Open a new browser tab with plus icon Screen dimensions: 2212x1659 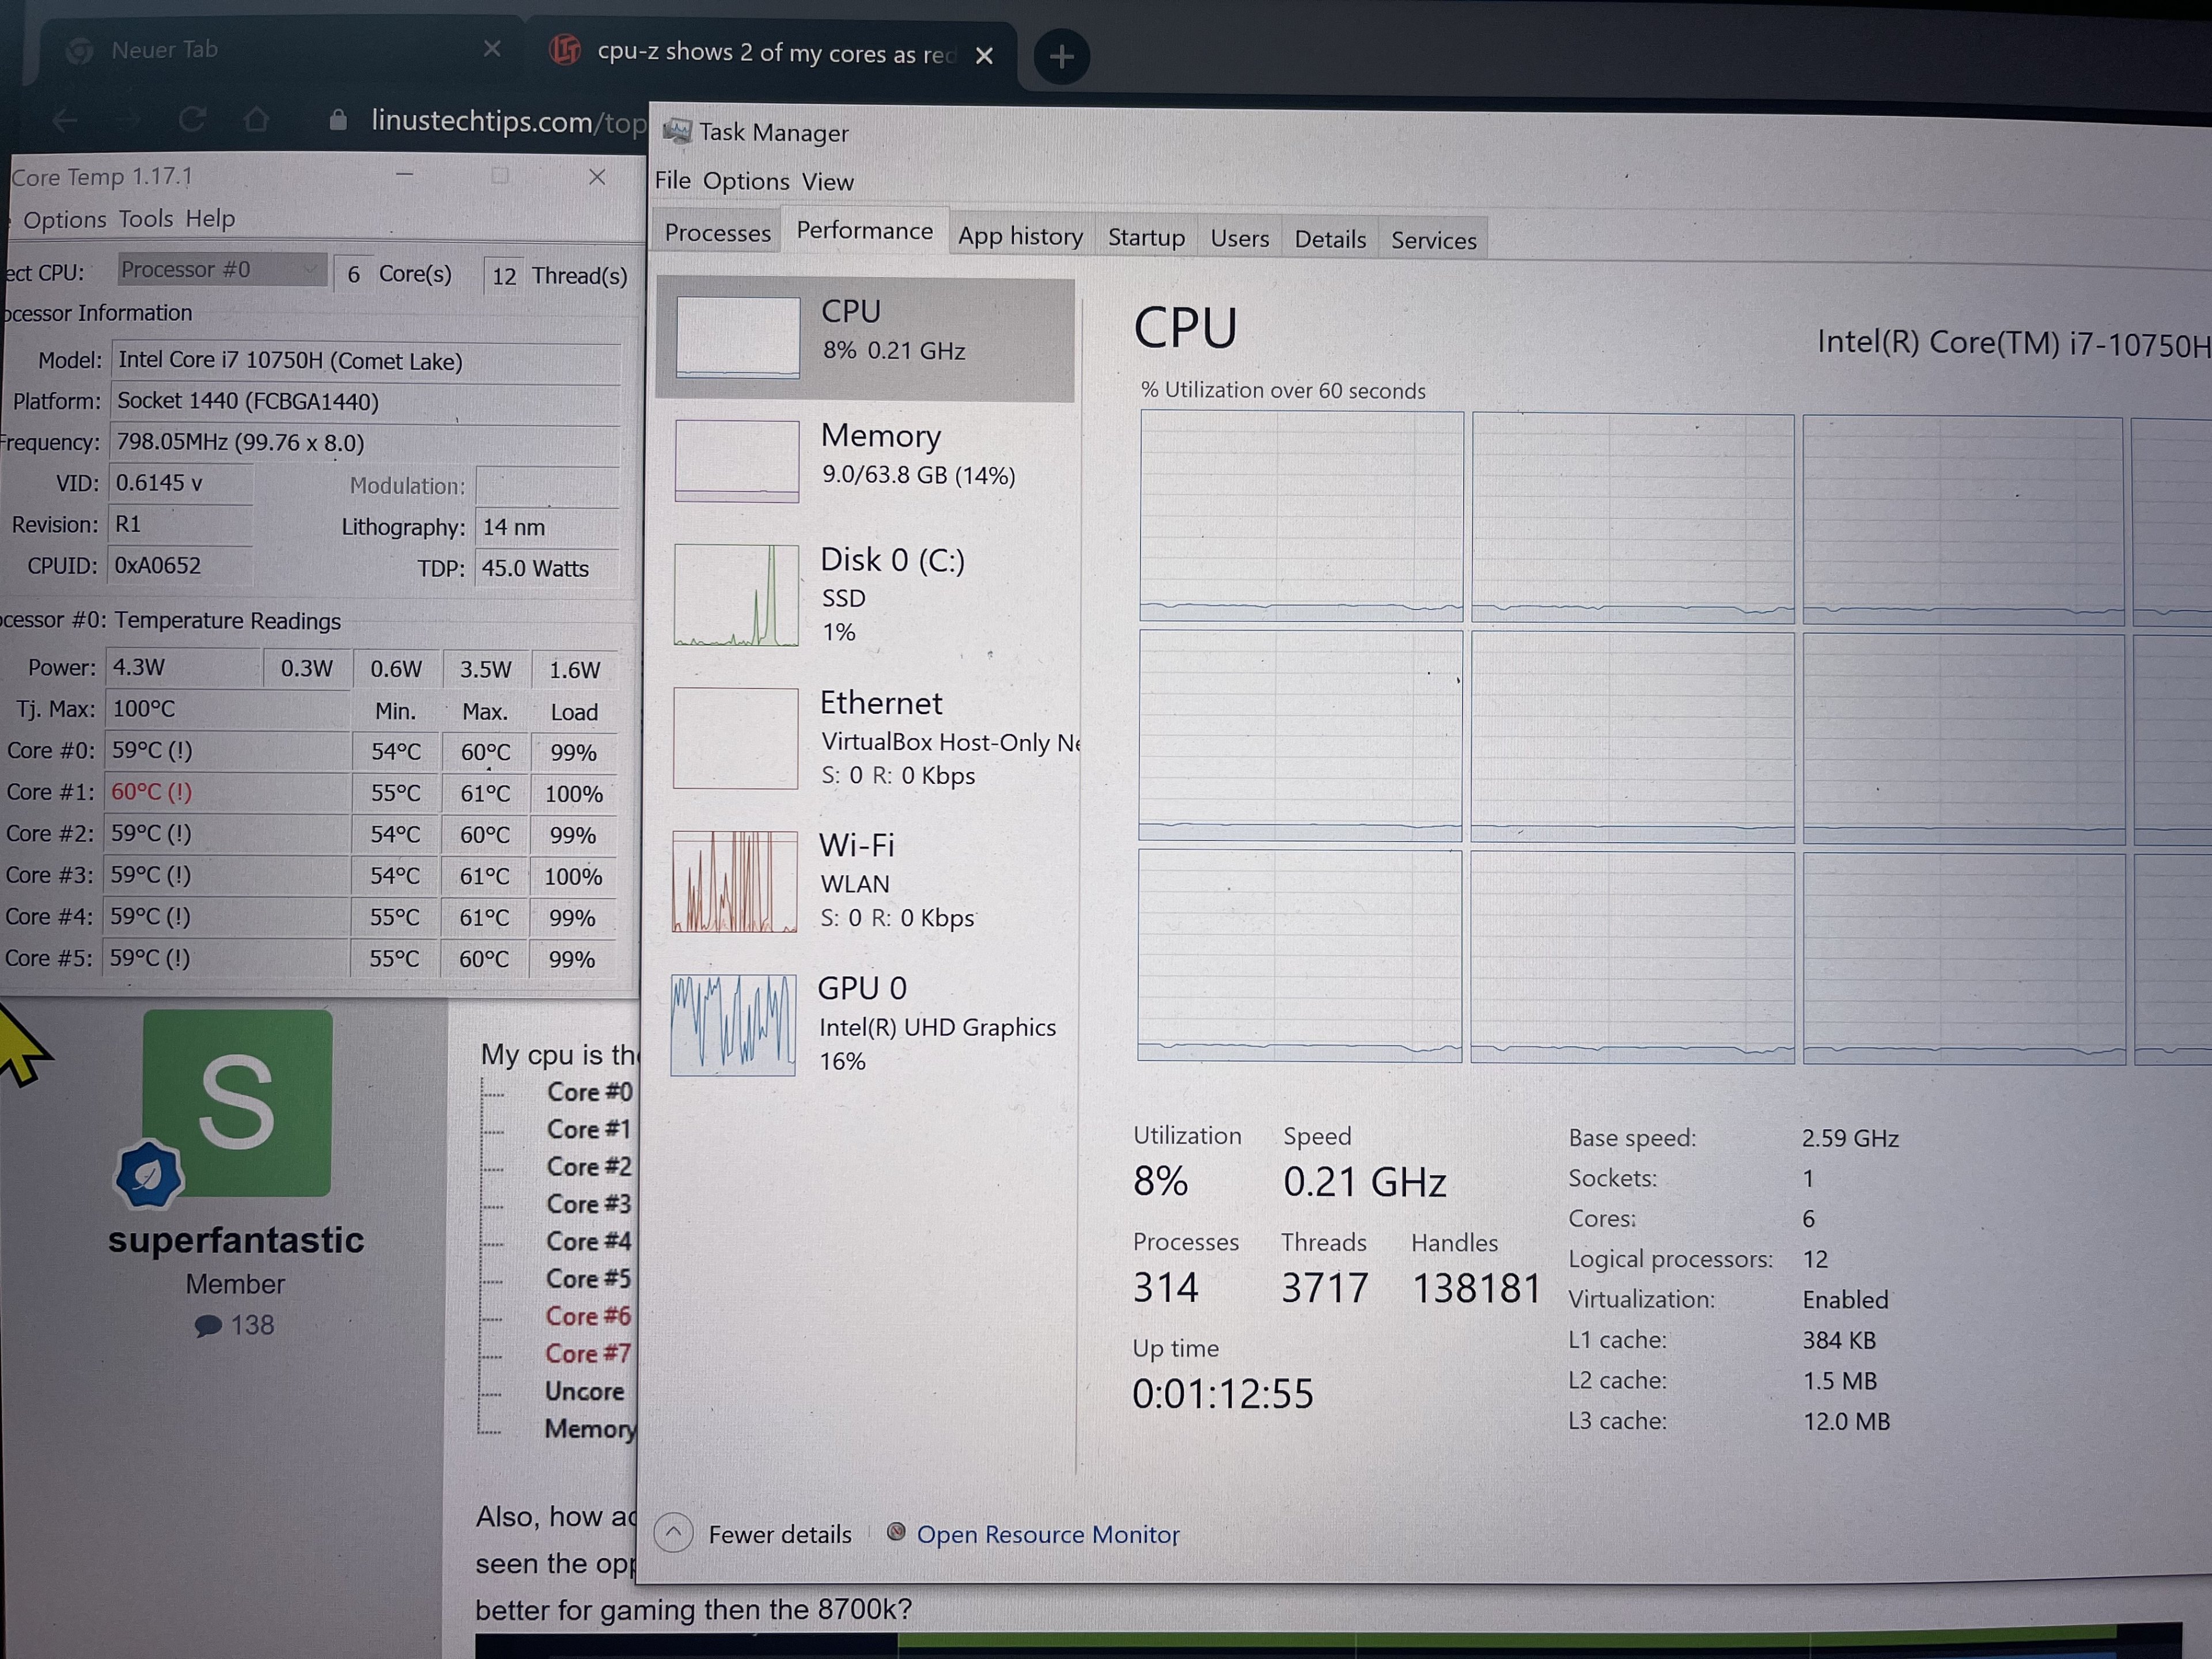tap(1061, 56)
